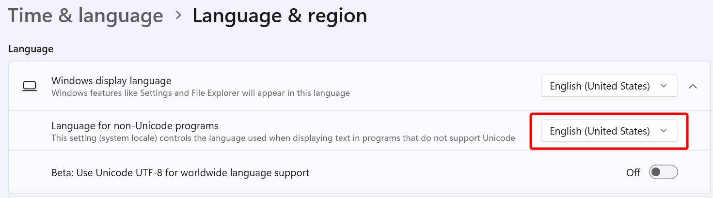The width and height of the screenshot is (713, 198).
Task: Click the chevron inside non-Unicode programs dropdown
Action: (664, 131)
